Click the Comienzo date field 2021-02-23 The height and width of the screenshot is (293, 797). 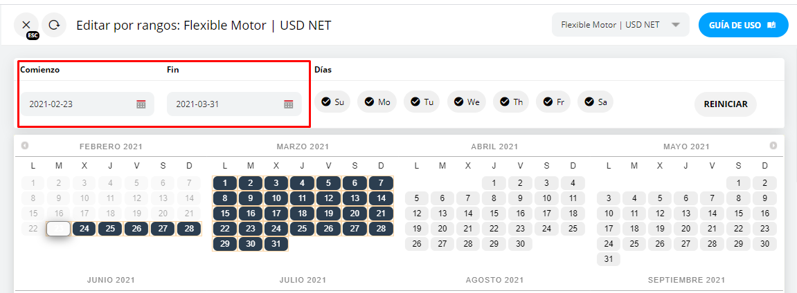tap(78, 104)
